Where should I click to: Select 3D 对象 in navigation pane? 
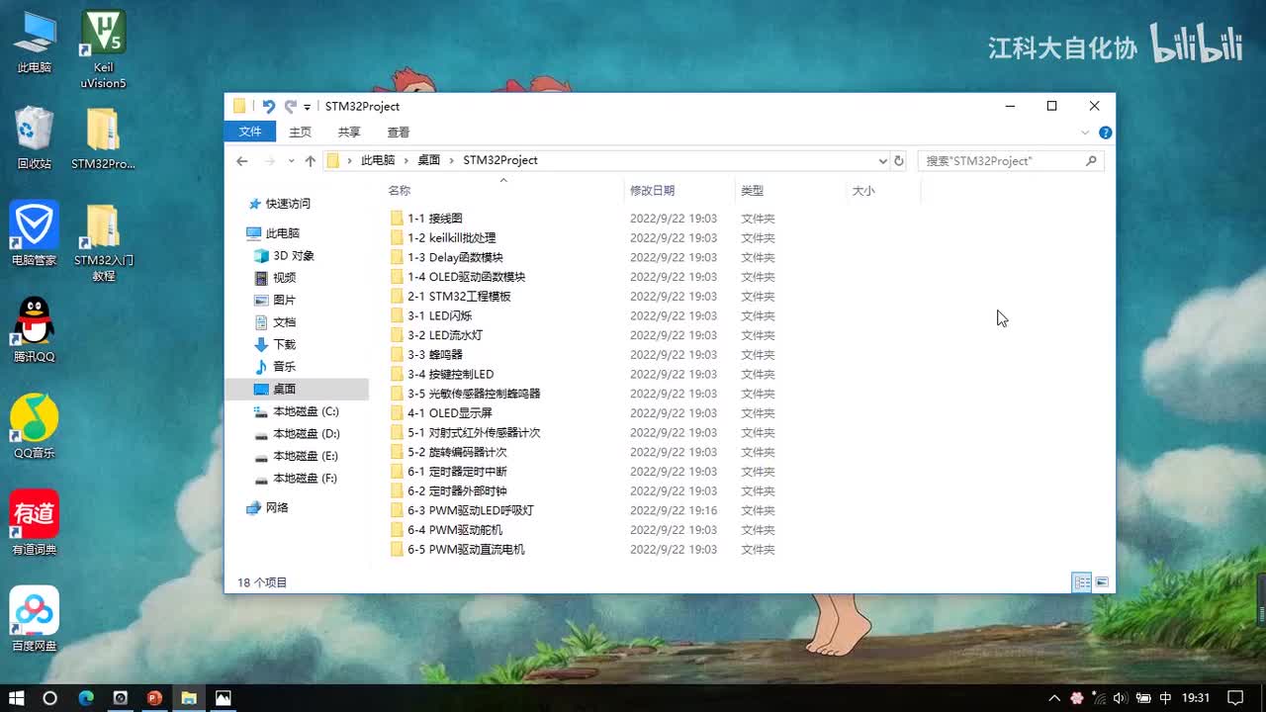tap(294, 255)
